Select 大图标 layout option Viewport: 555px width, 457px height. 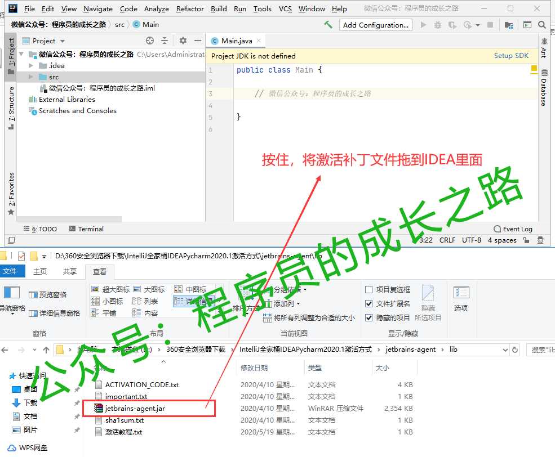point(149,289)
